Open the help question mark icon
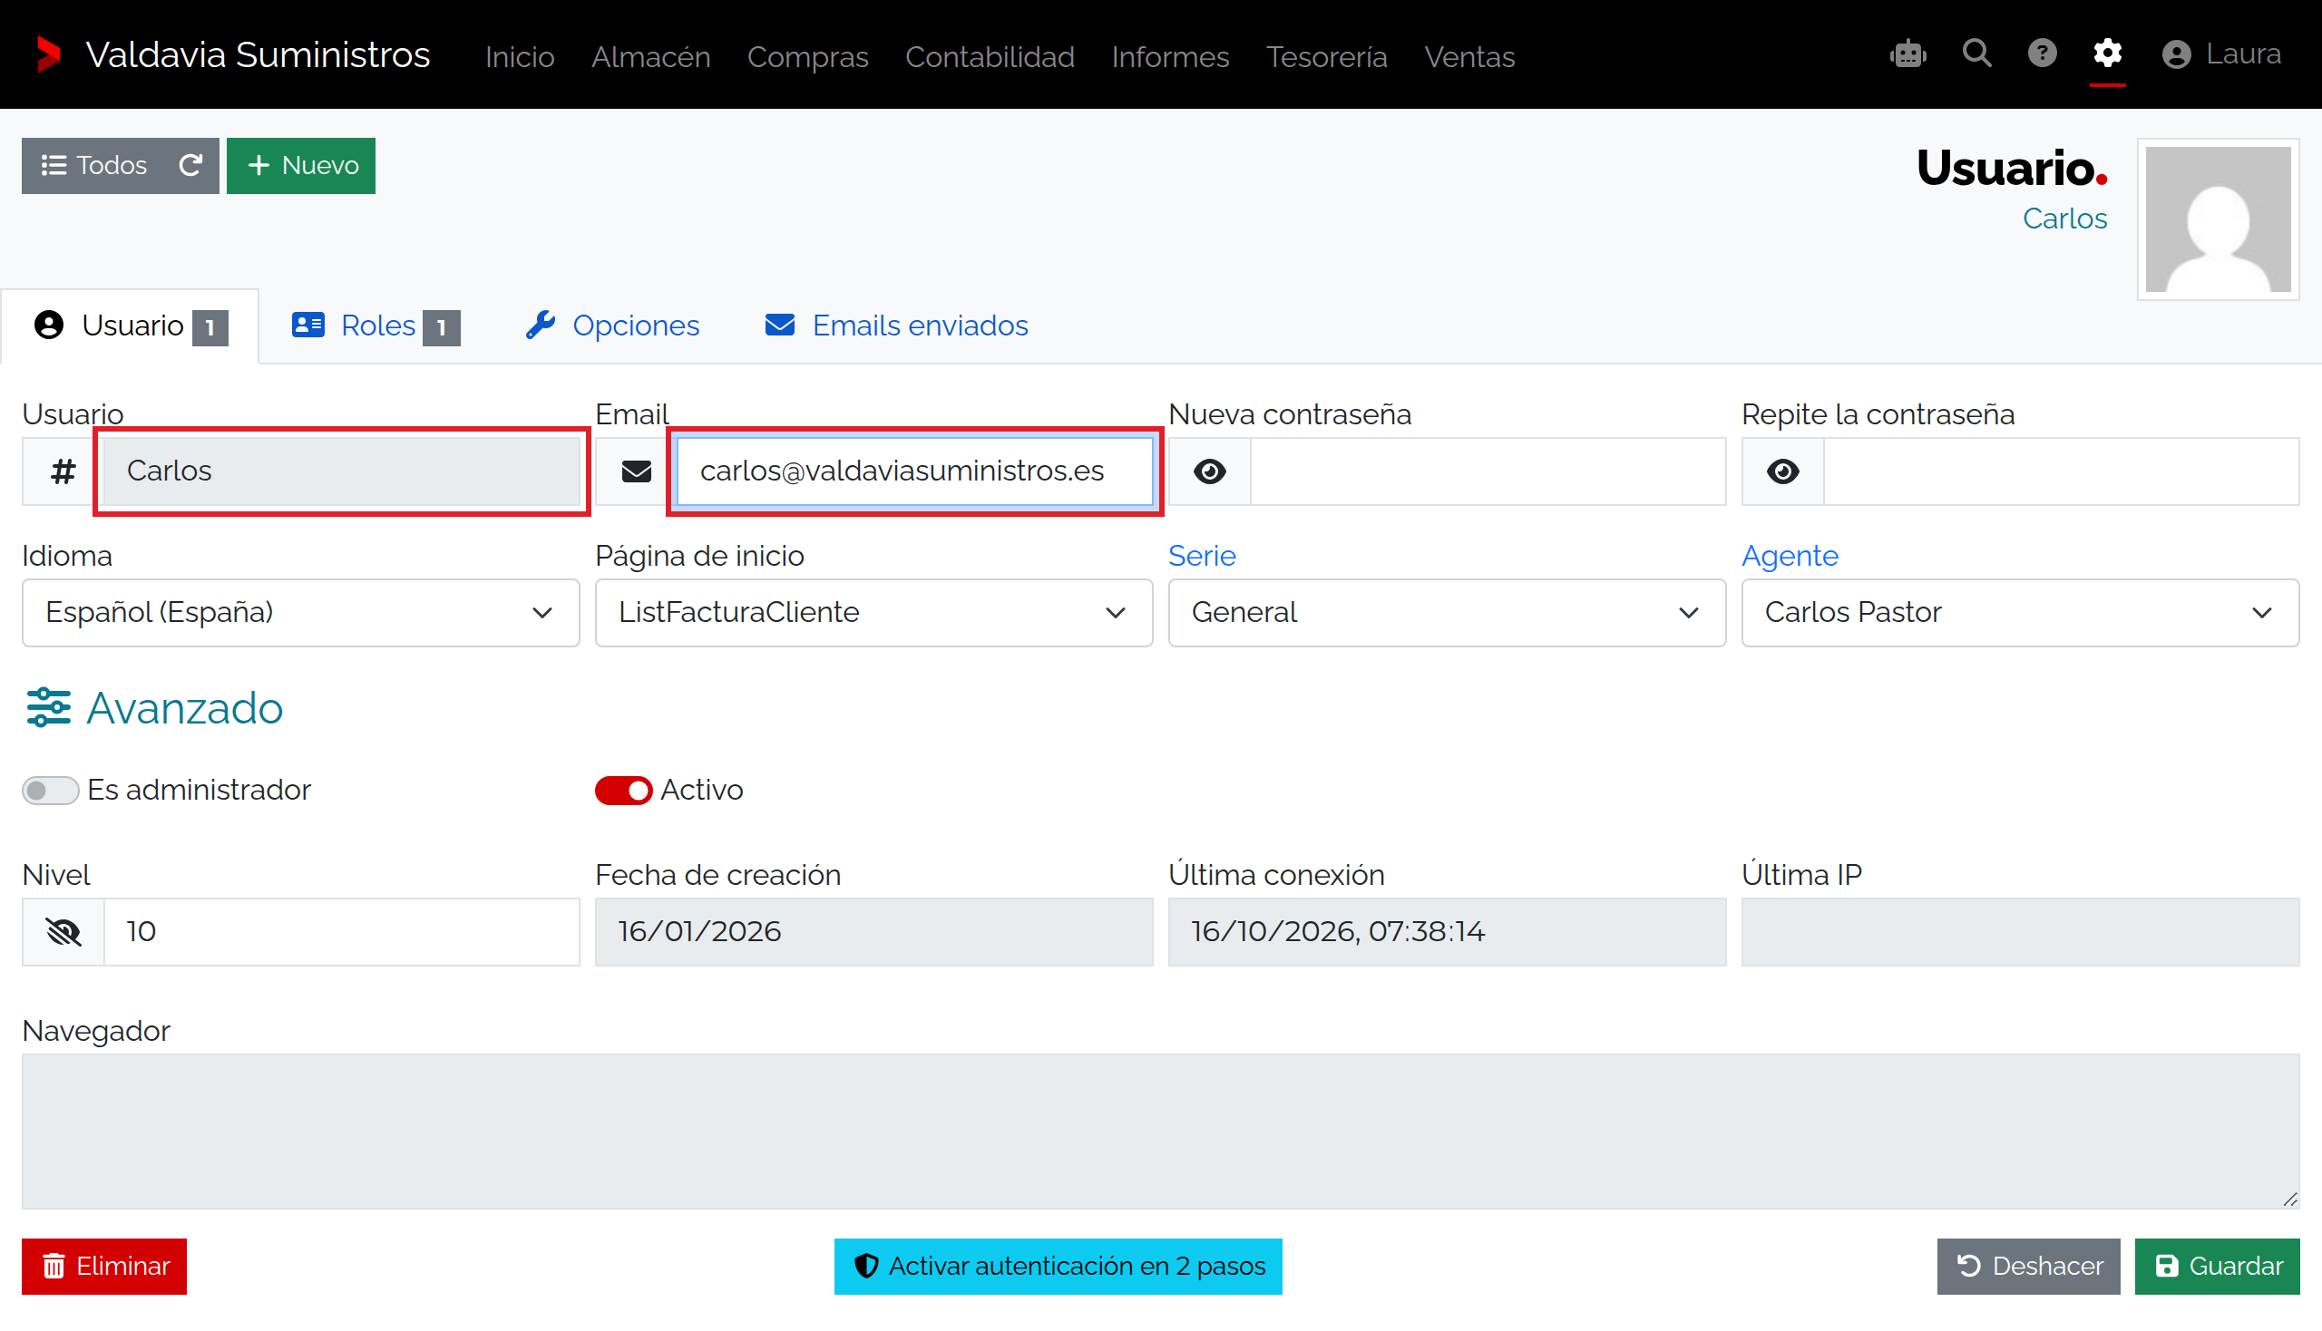 (x=2042, y=53)
